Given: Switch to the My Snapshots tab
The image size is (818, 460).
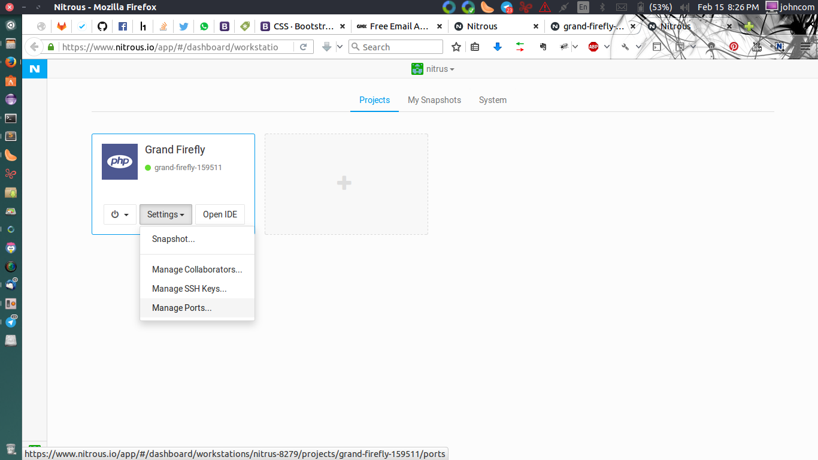Looking at the screenshot, I should point(434,100).
